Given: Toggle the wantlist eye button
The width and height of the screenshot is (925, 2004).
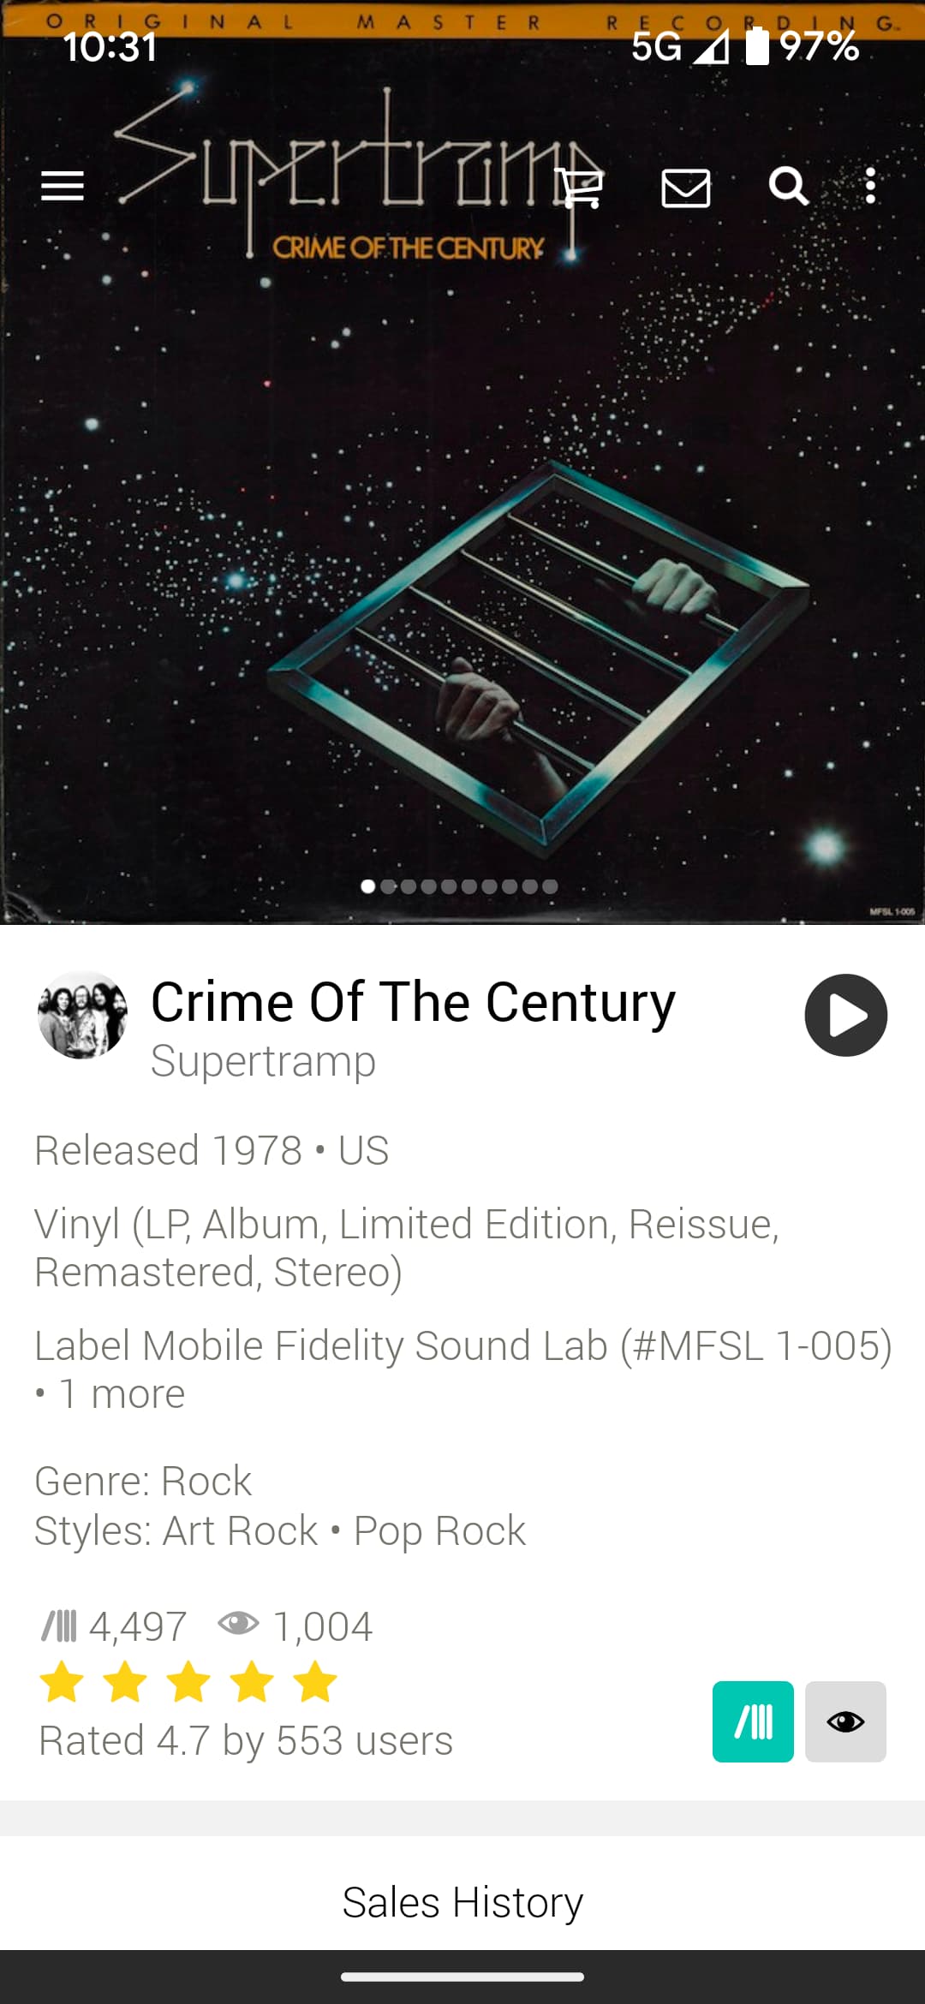Looking at the screenshot, I should tap(845, 1721).
